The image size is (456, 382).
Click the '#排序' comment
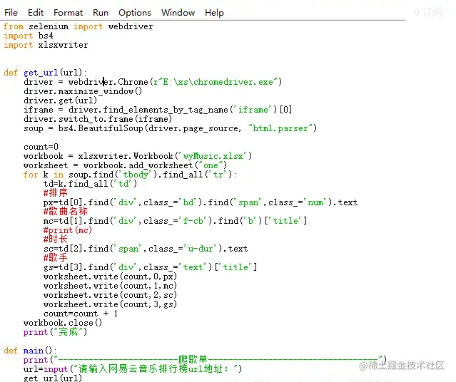point(55,193)
